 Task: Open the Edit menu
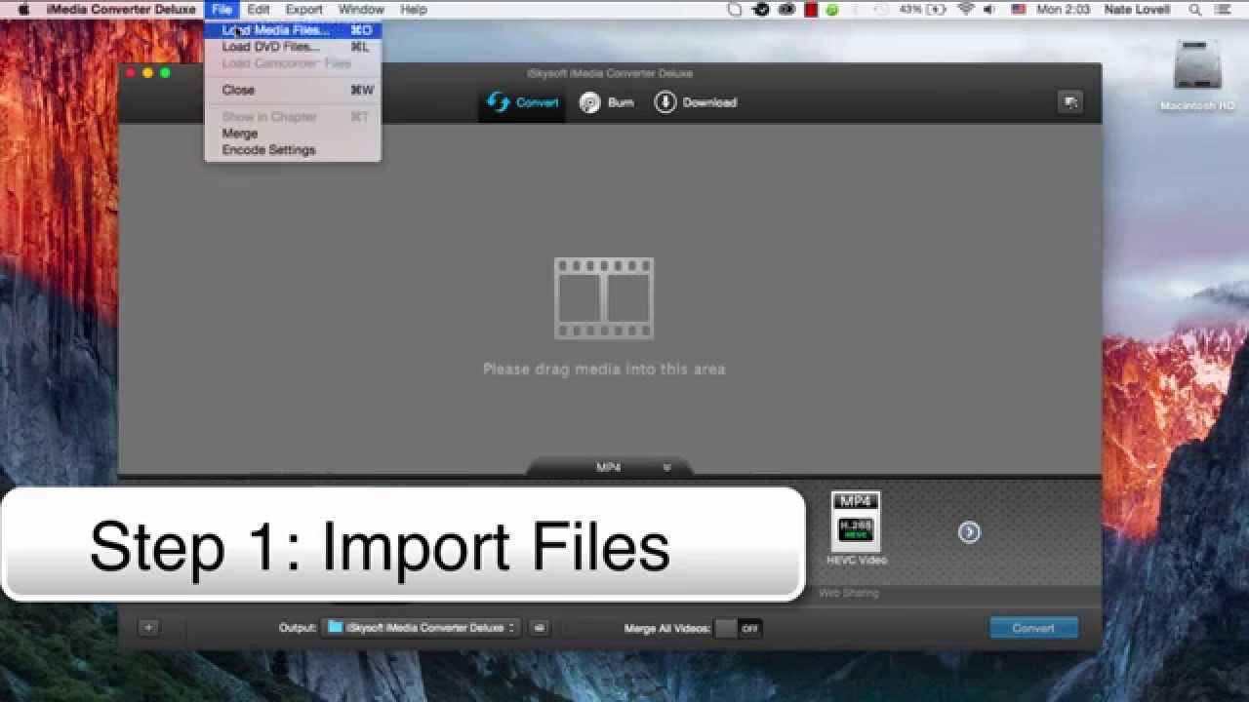pos(259,9)
